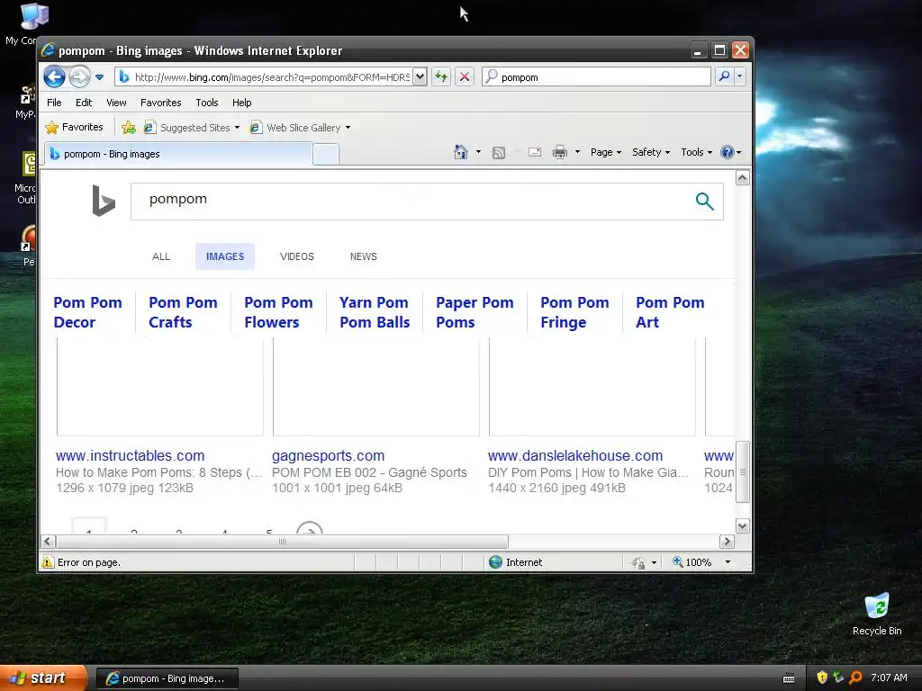Open the Pom Pom Crafts suggestion
Viewport: 922px width, 691px height.
(183, 312)
